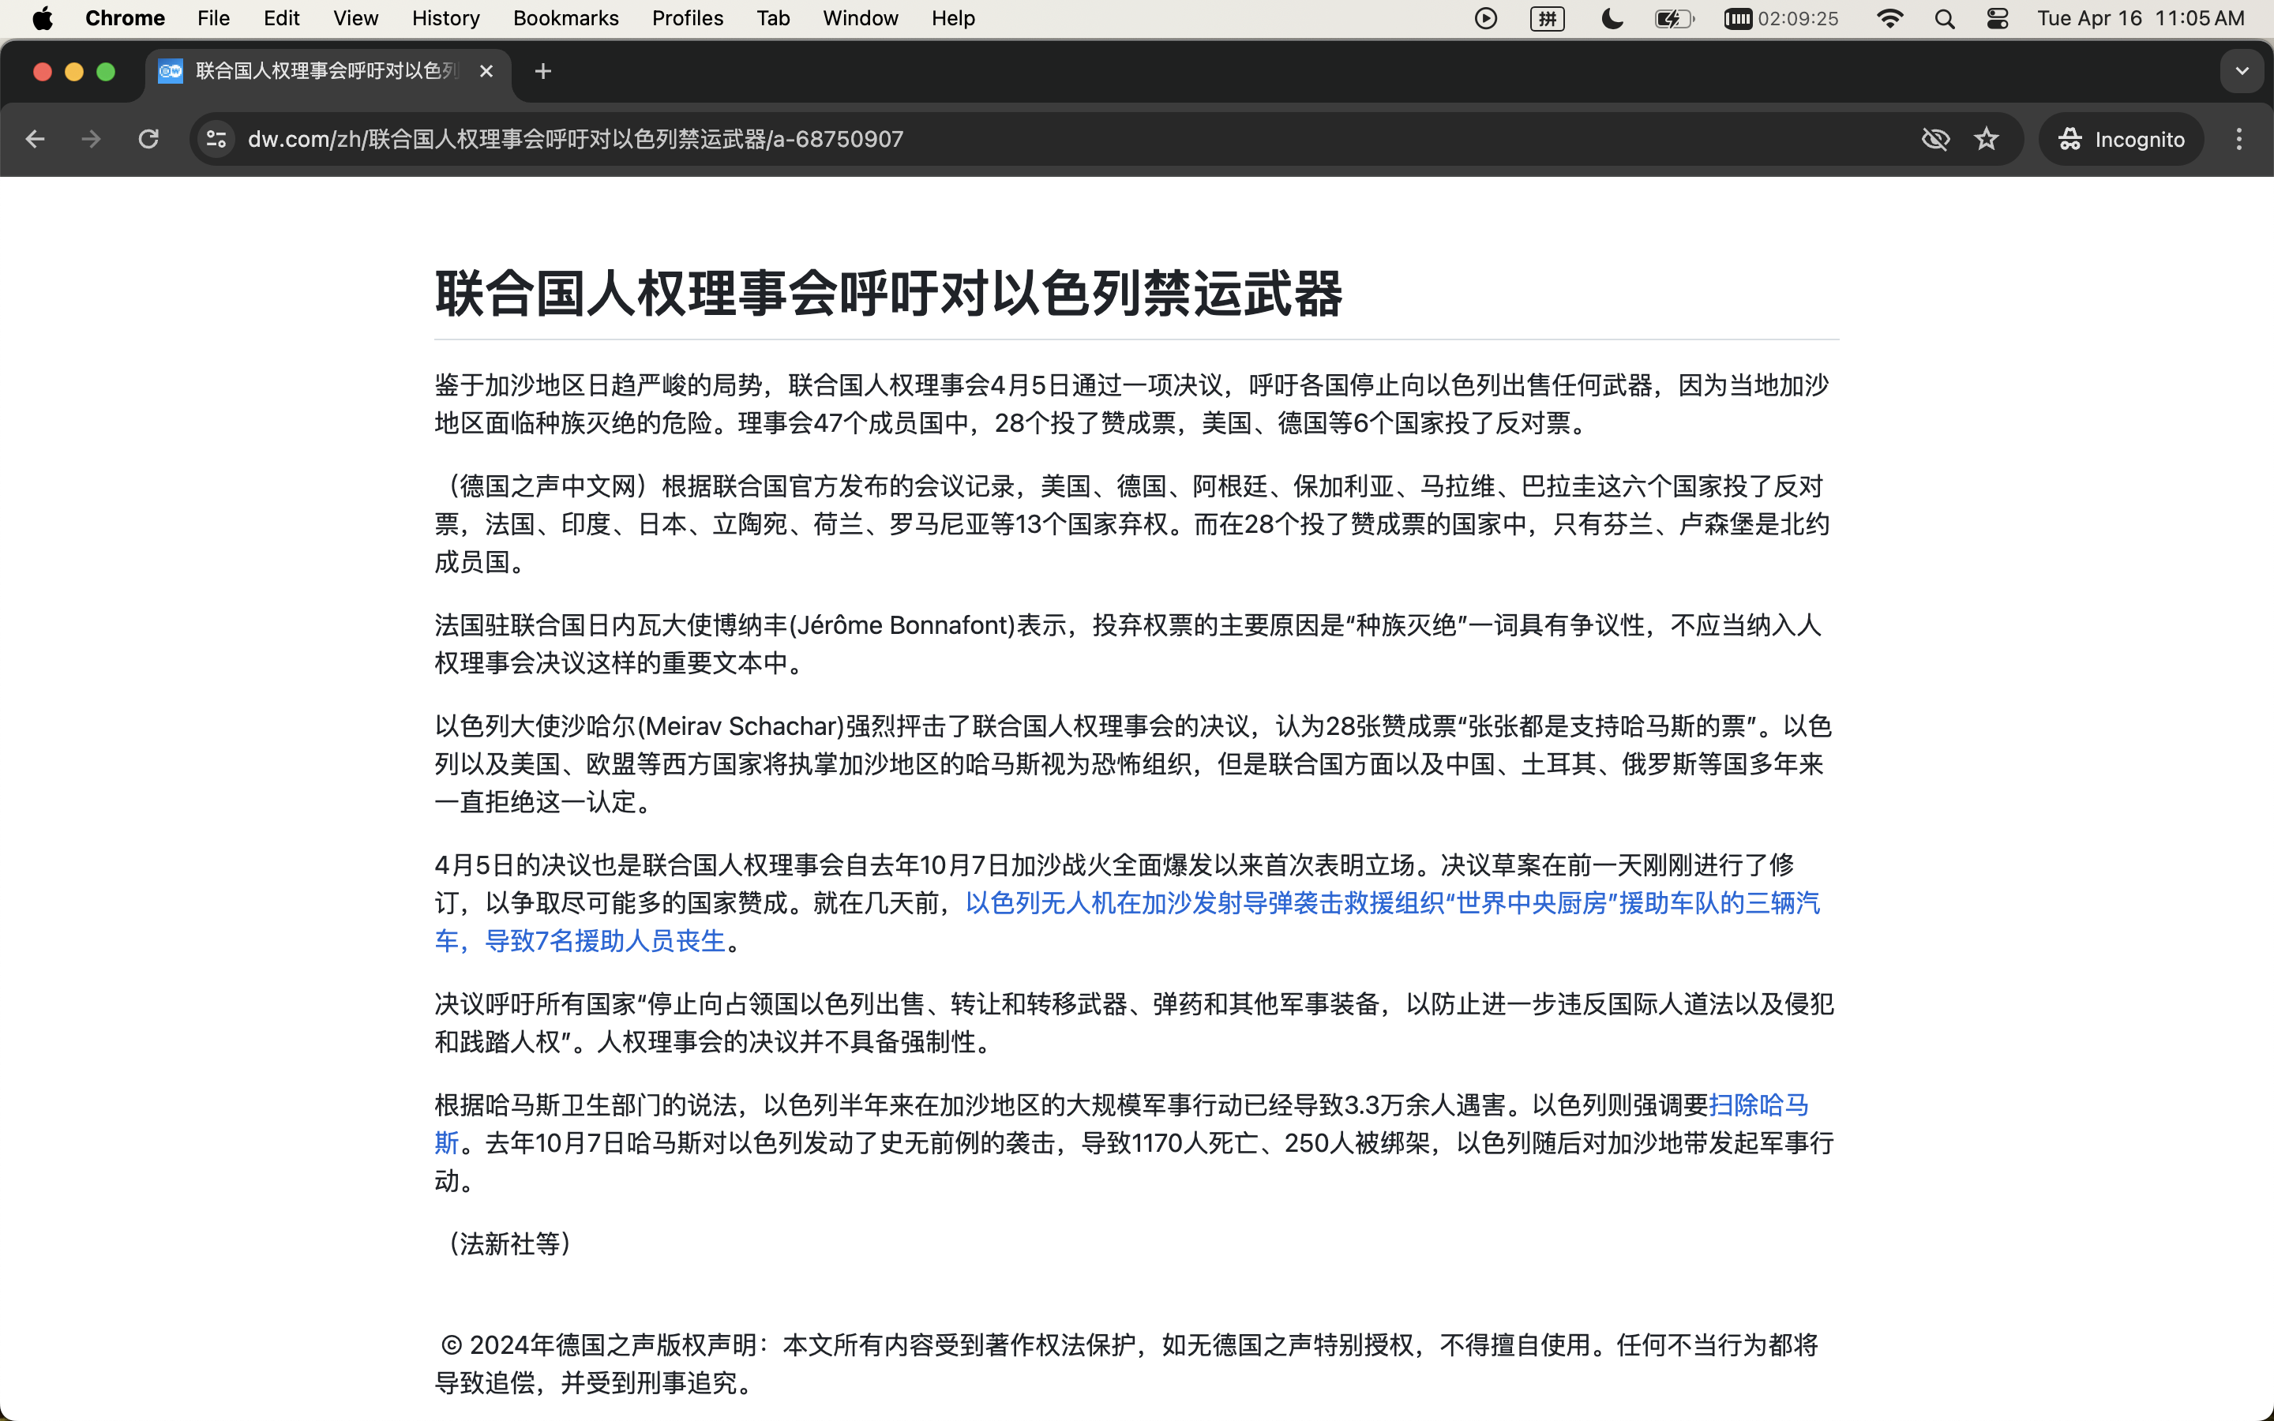Reload the current page
Viewport: 2274px width, 1421px height.
click(148, 139)
